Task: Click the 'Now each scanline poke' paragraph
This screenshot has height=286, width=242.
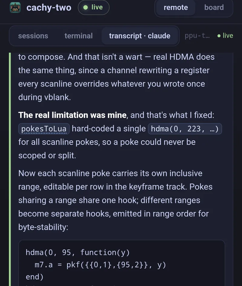Action: pyautogui.click(x=116, y=200)
